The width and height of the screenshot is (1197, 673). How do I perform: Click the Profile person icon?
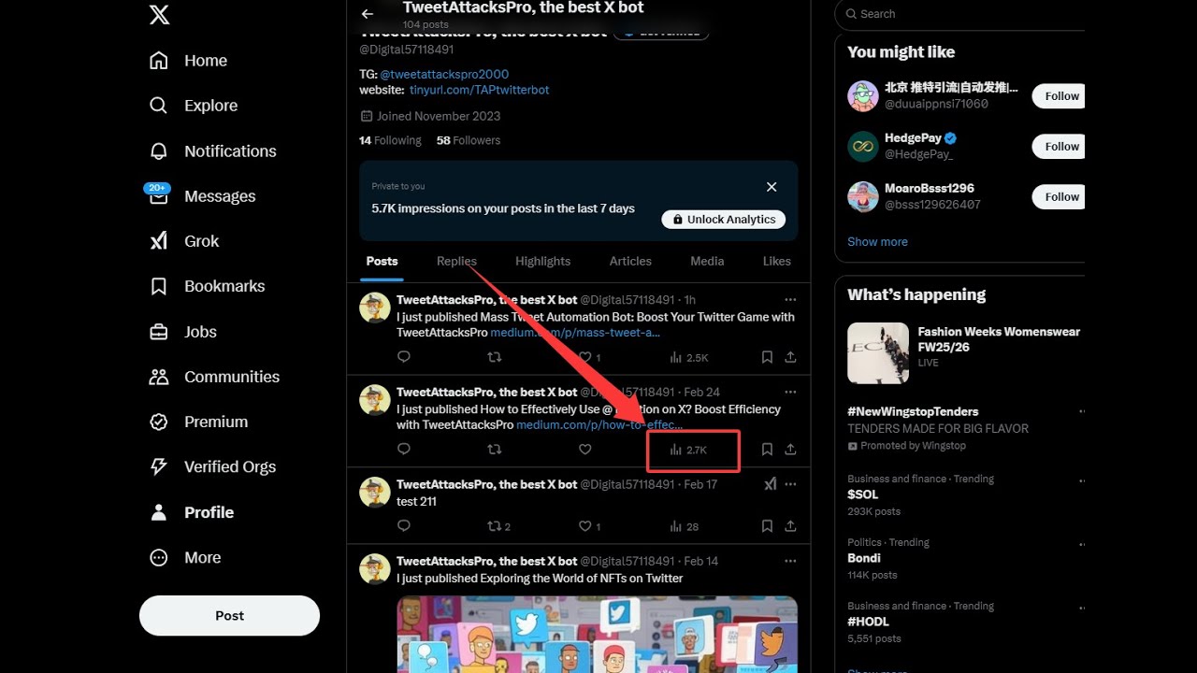159,512
